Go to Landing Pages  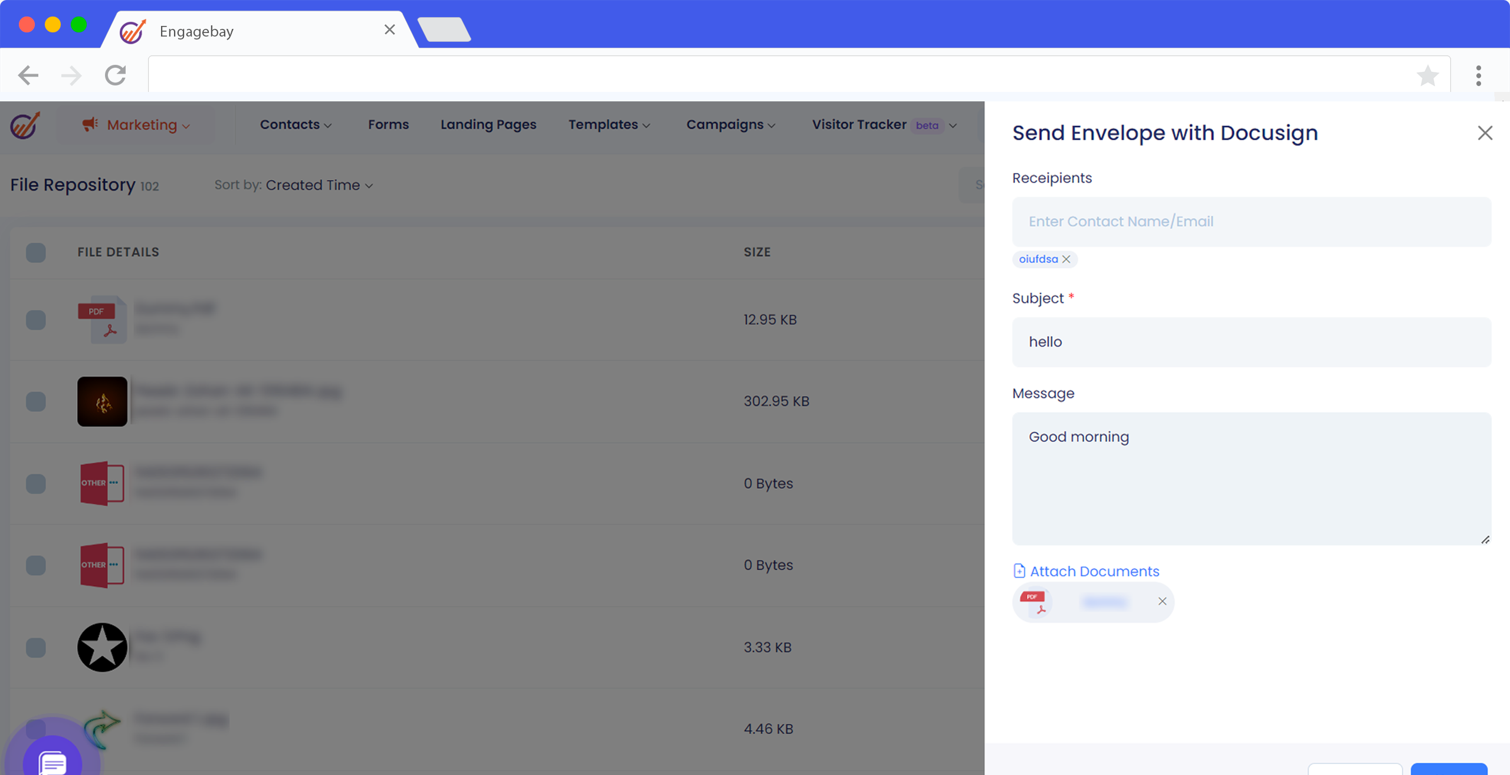click(488, 125)
